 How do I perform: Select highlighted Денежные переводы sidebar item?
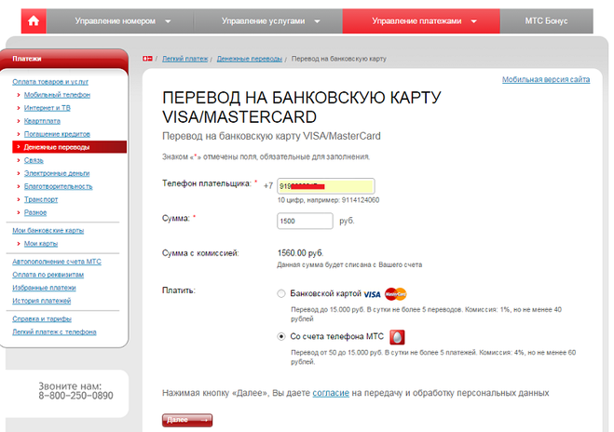[69, 147]
